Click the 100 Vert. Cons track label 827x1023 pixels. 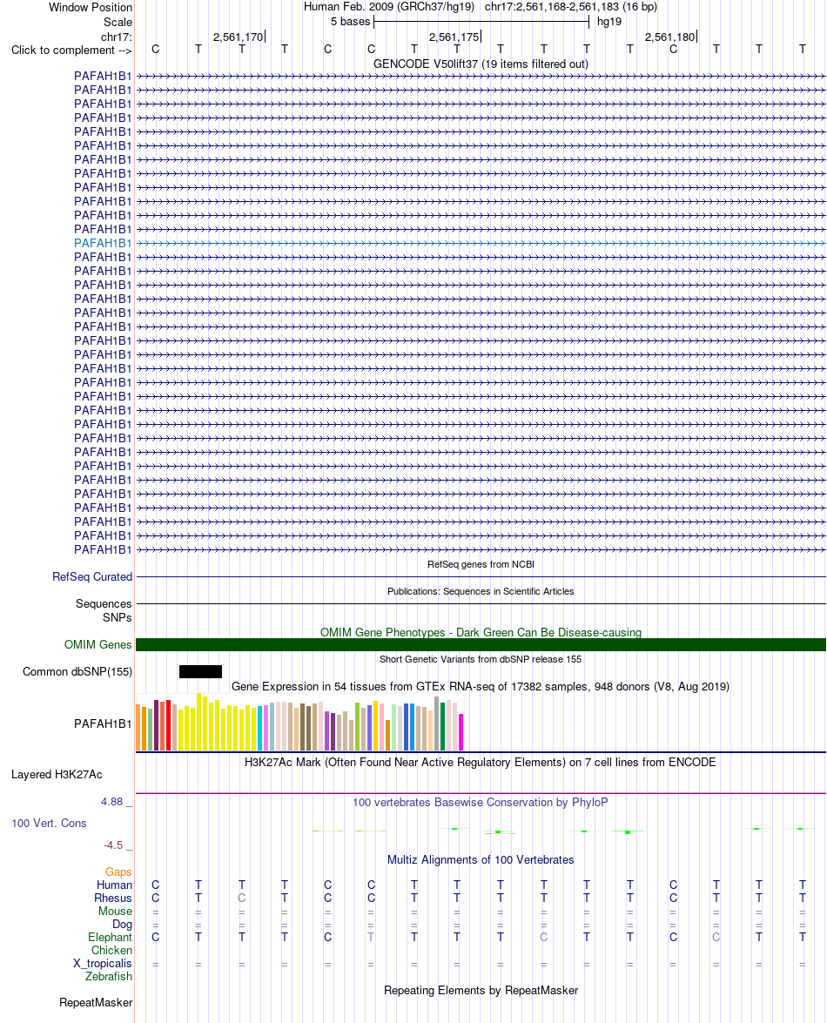[49, 824]
